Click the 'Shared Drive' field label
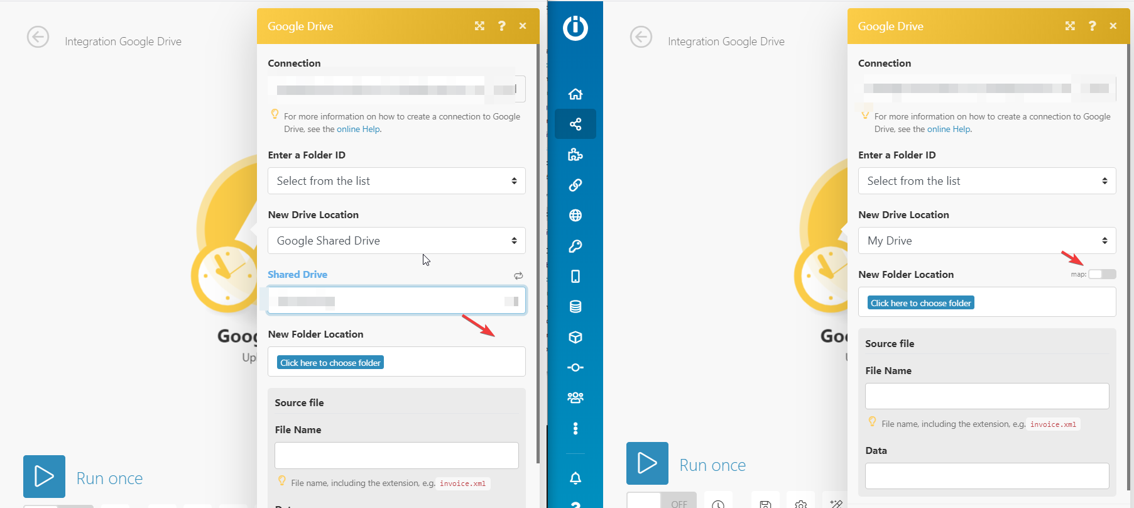Image resolution: width=1134 pixels, height=508 pixels. click(297, 275)
